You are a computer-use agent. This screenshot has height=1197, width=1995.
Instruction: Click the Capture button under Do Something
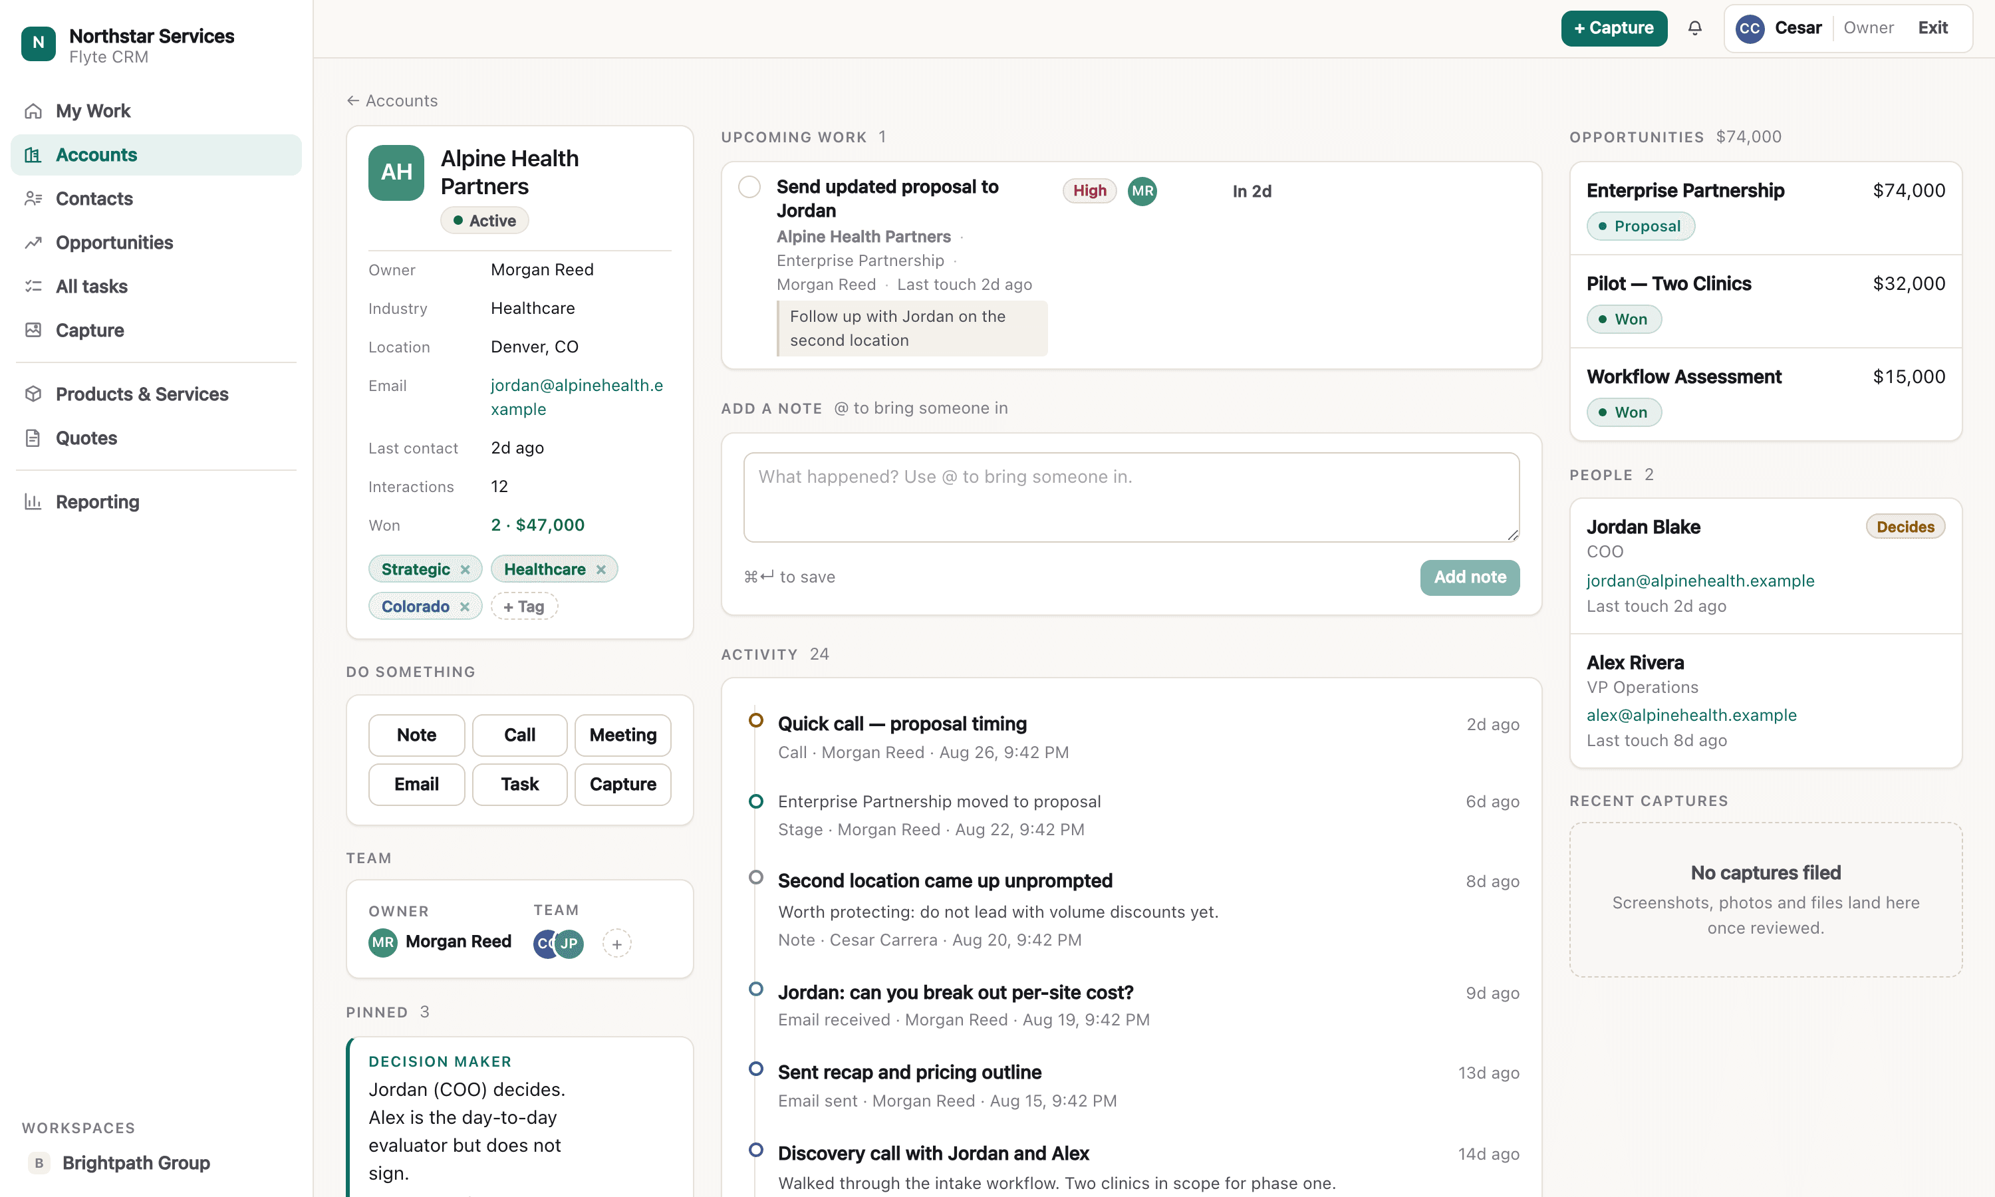(622, 784)
